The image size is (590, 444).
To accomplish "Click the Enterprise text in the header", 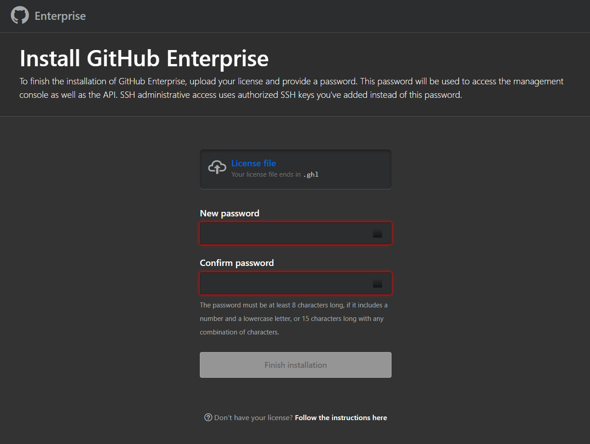I will tap(60, 16).
